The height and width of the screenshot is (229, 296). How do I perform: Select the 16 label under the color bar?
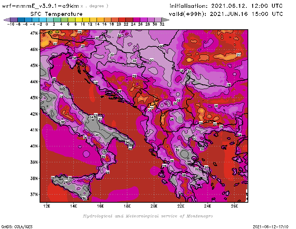pos(104,24)
